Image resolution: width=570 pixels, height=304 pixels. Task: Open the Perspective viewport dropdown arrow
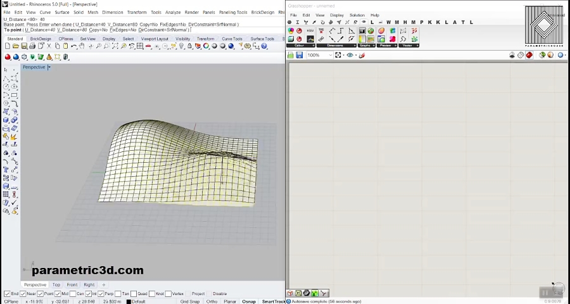(49, 67)
